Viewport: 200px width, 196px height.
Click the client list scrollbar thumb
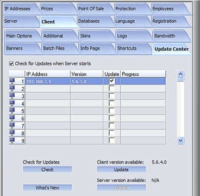coord(181,79)
